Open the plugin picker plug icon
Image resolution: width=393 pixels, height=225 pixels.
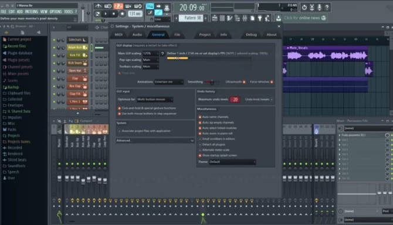coord(260,18)
